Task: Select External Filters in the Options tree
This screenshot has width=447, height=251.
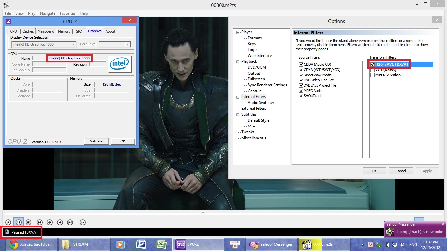Action: click(254, 109)
